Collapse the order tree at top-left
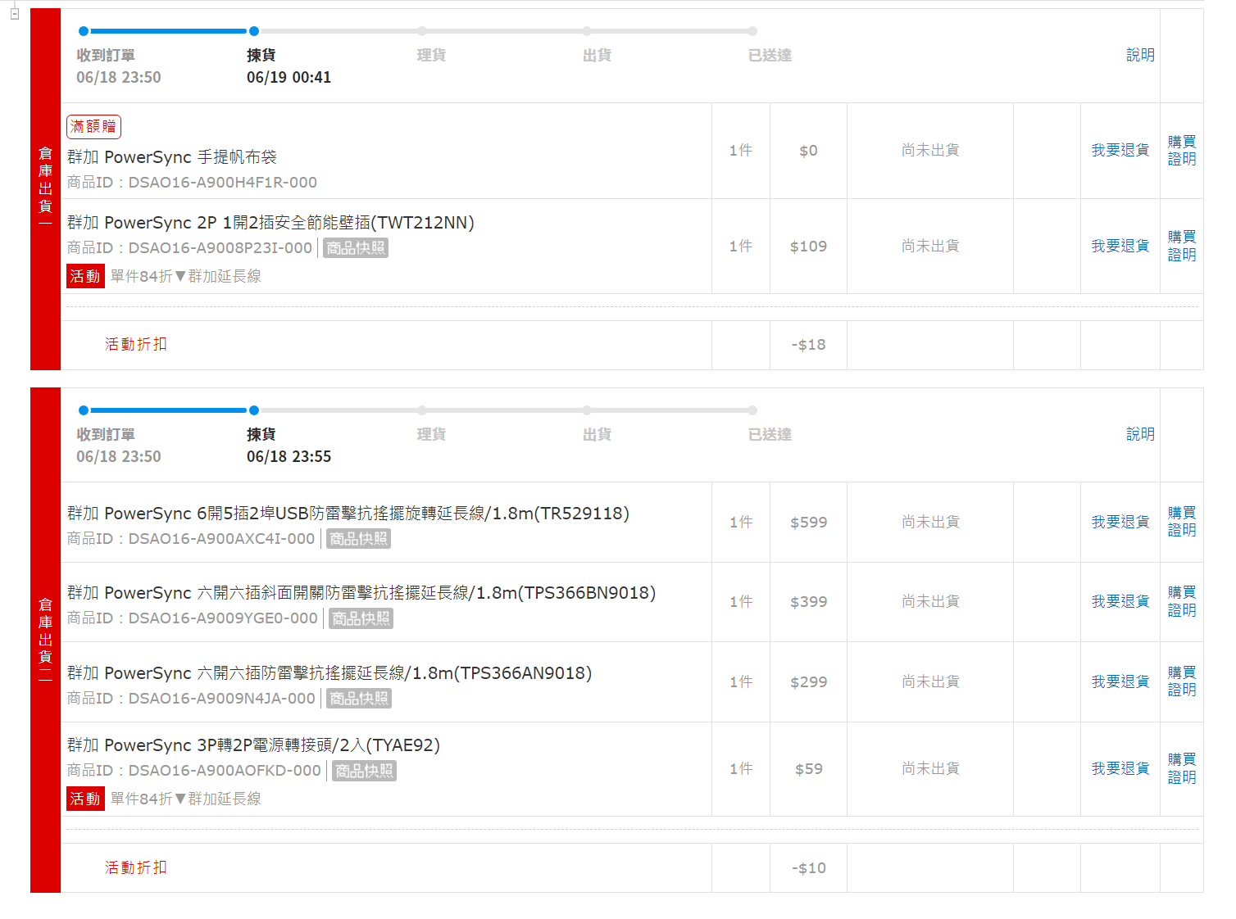 click(x=14, y=13)
